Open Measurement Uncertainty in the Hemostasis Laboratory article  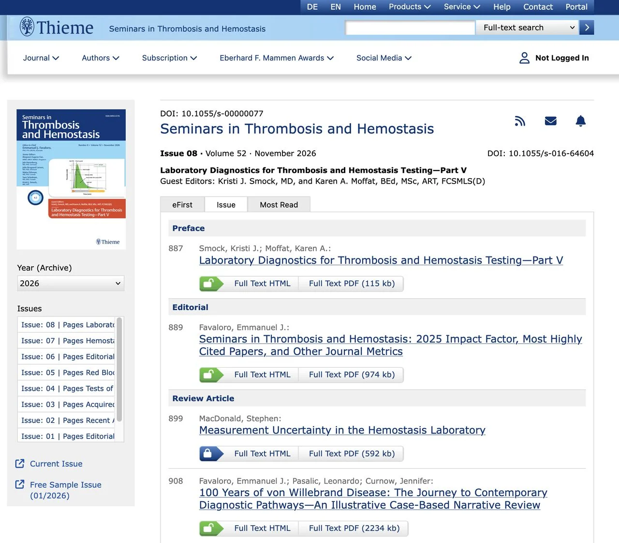point(342,430)
